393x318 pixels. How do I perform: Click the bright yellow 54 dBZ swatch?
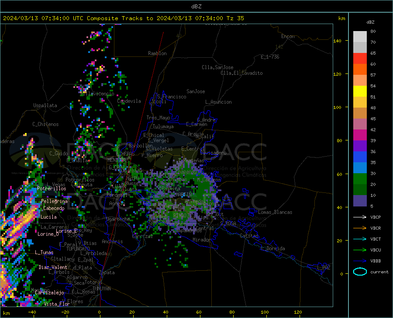point(360,91)
